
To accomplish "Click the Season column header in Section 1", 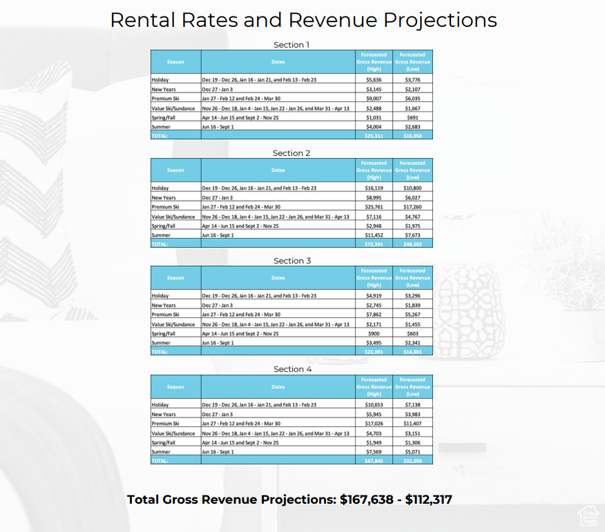I will coord(175,62).
